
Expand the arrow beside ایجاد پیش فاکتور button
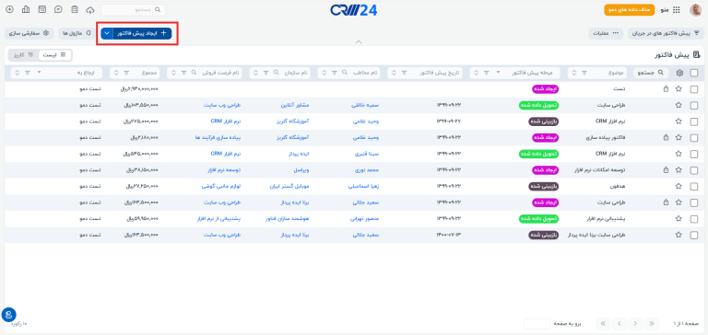click(x=107, y=33)
